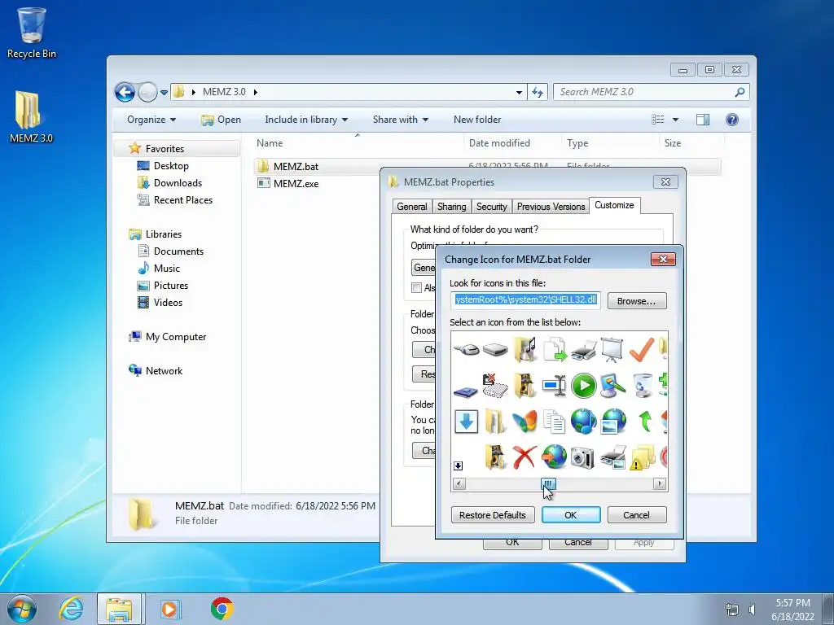The height and width of the screenshot is (625, 834).
Task: Choose the MSN butterfly icon
Action: pyautogui.click(x=525, y=422)
